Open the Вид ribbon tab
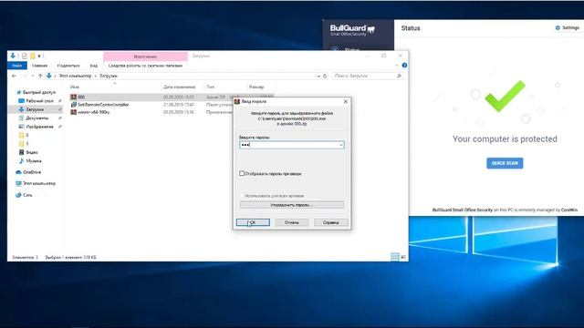 [x=94, y=66]
